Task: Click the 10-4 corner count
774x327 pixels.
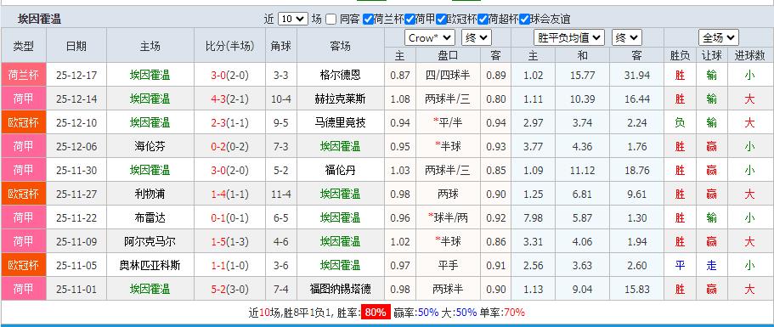Action: 281,99
